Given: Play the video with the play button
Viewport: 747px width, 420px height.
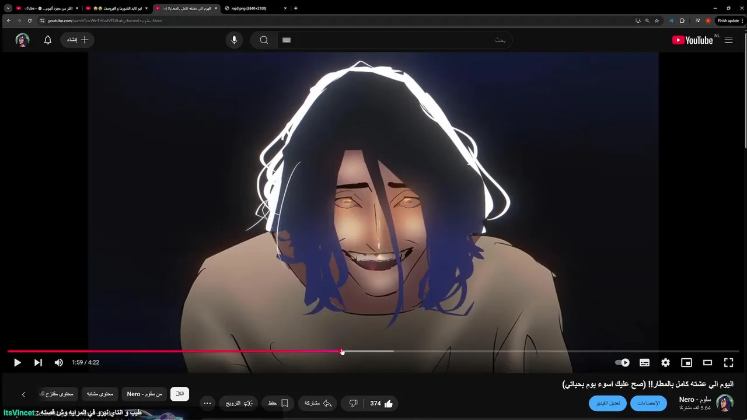Looking at the screenshot, I should click(x=17, y=362).
